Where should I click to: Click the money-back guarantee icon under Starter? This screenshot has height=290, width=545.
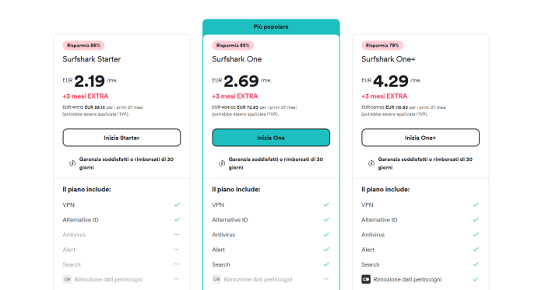(72, 163)
